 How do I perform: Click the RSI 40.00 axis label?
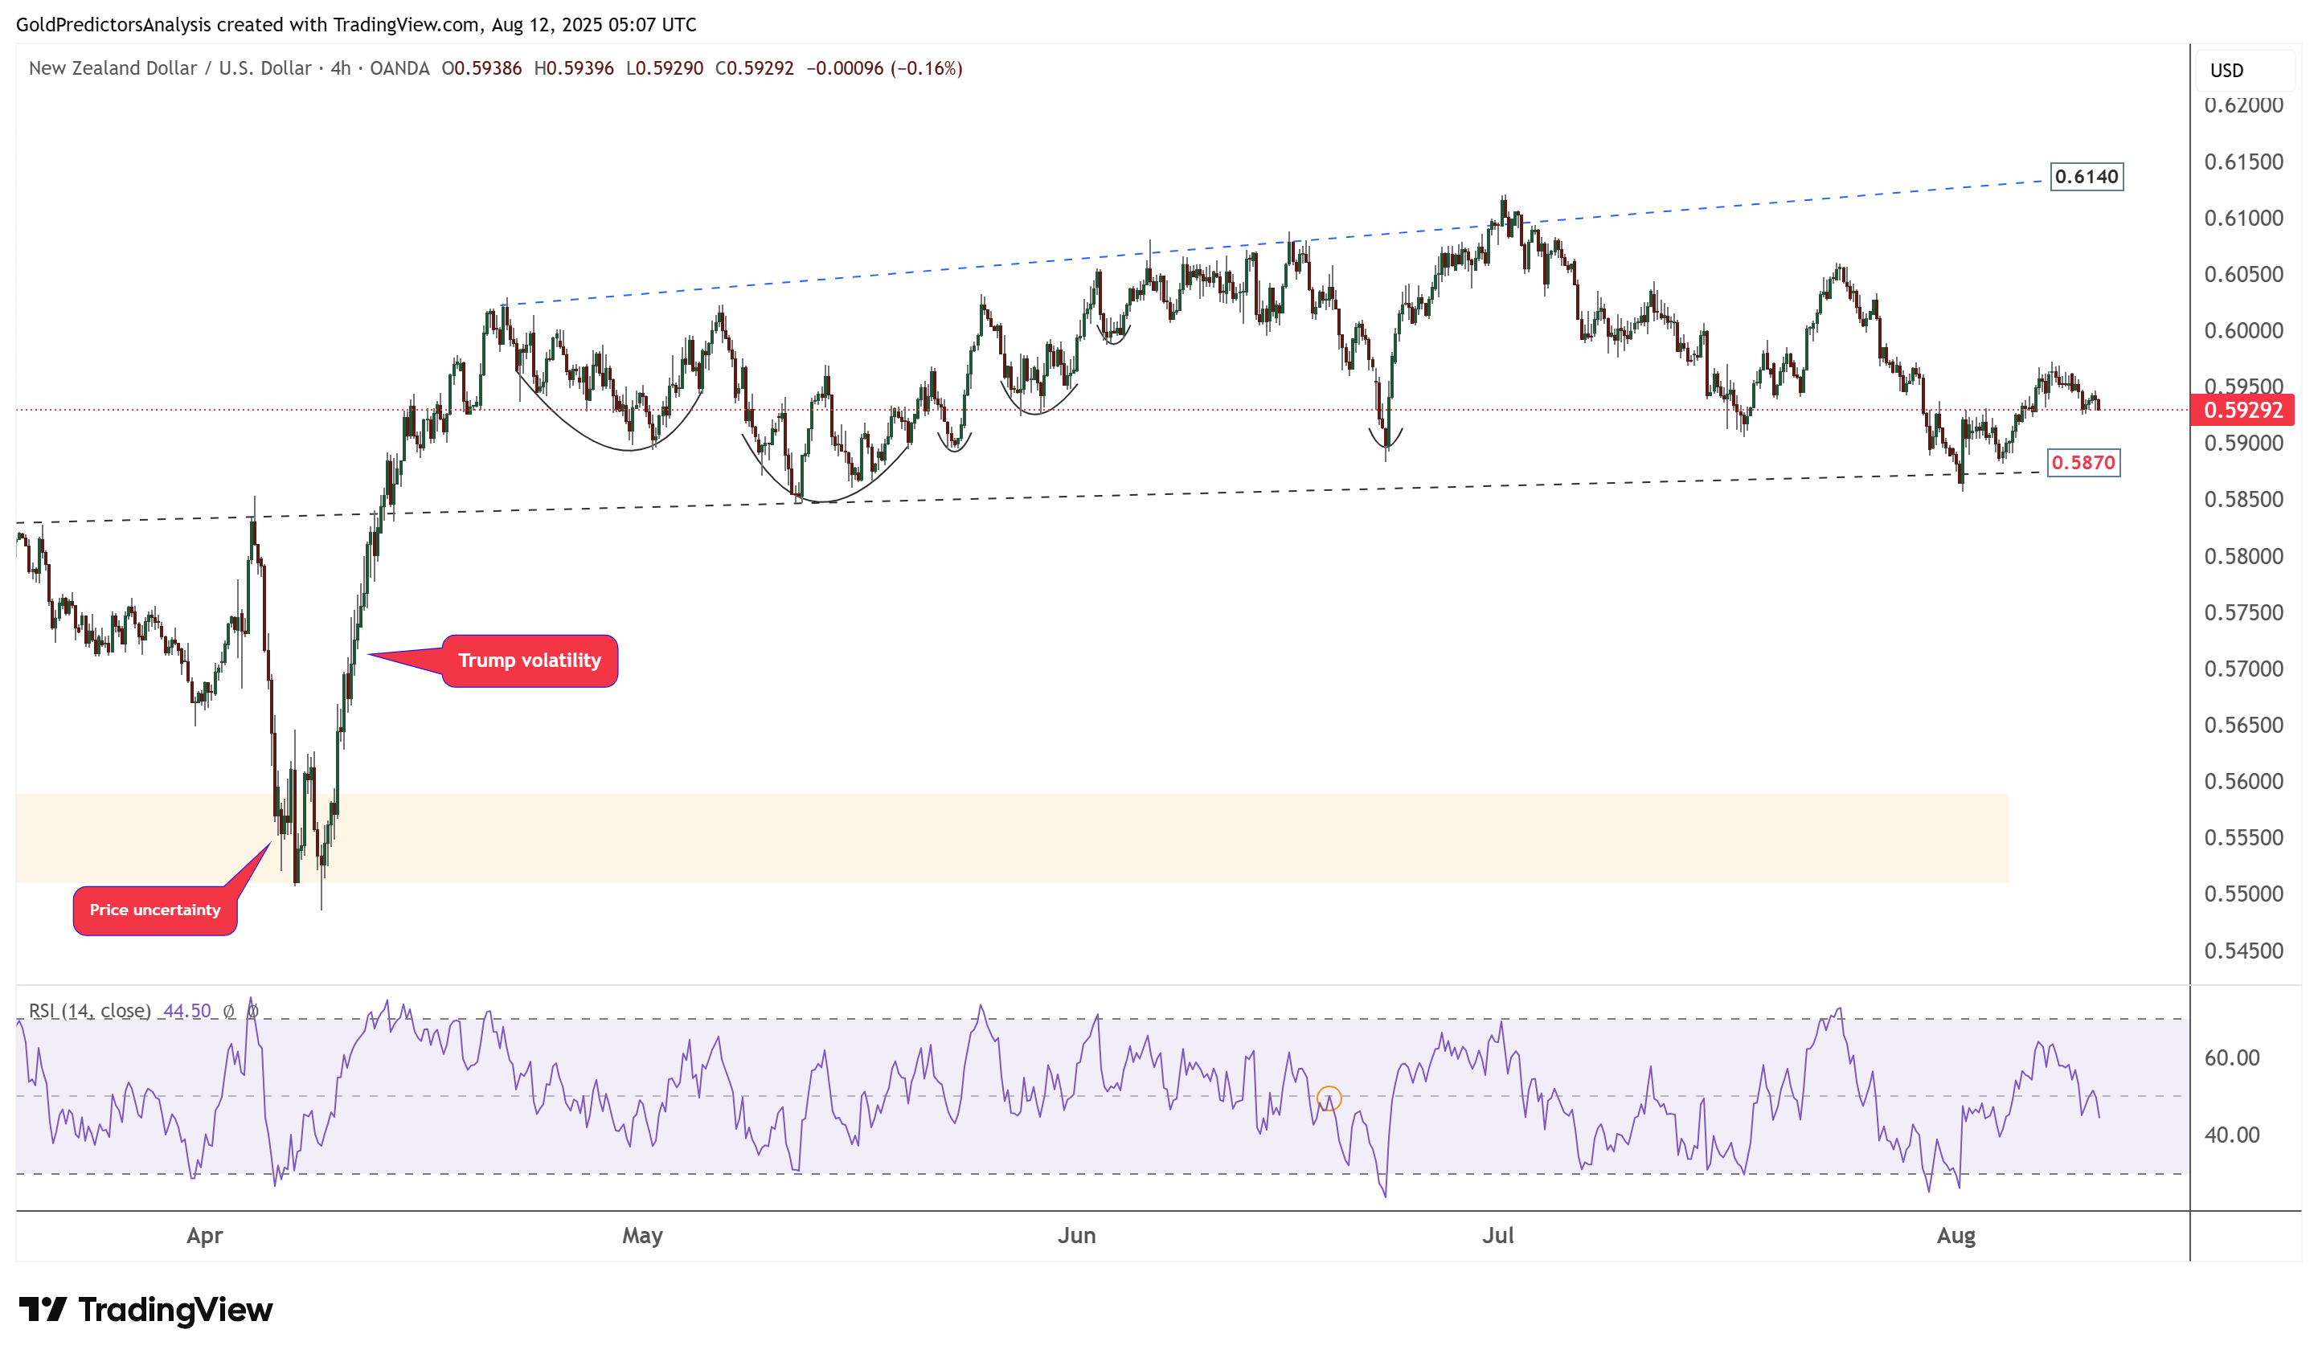coord(2231,1135)
